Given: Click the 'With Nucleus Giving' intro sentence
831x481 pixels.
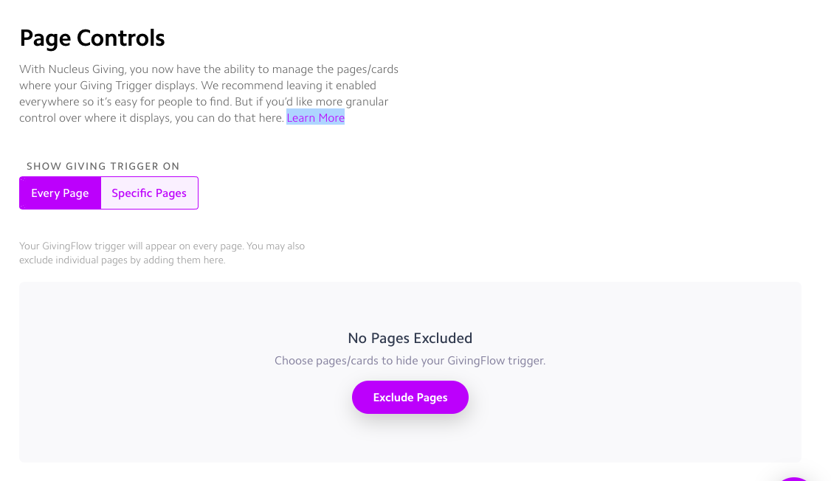Looking at the screenshot, I should (209, 69).
